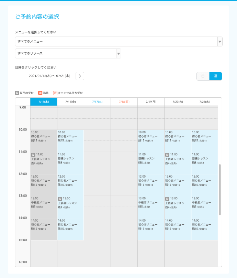
Task: Select the 7/20(火) column header
Action: point(178,102)
